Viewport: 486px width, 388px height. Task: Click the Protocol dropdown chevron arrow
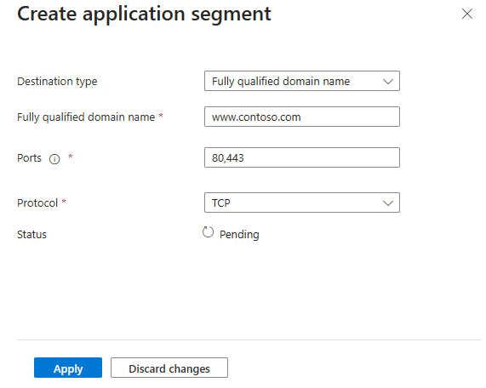click(x=388, y=203)
